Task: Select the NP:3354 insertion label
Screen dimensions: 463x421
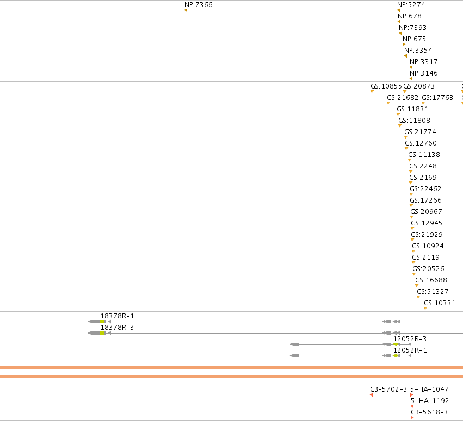Action: (x=418, y=51)
